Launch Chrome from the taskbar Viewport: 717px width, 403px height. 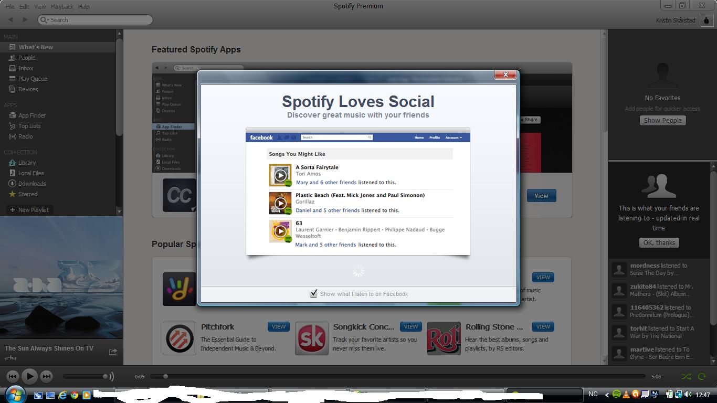point(75,395)
